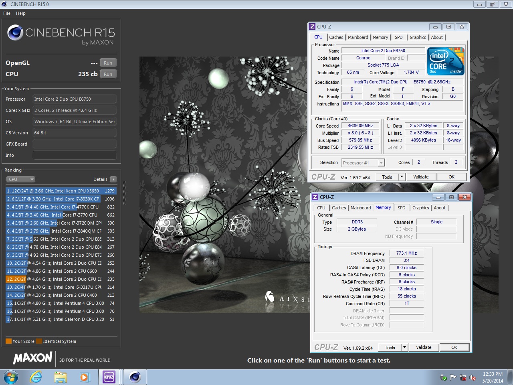Switch to Mainboard tab in upper CPU-Z window
Screen dimensions: 513x385
[x=358, y=37]
